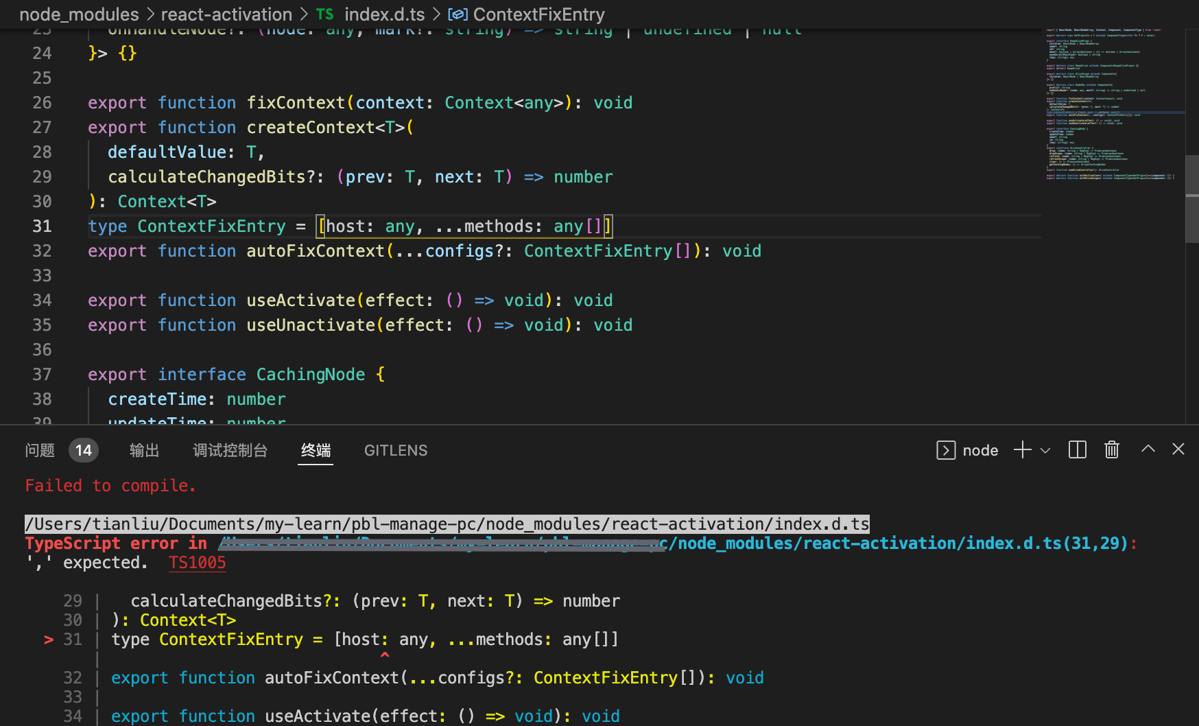Viewport: 1199px width, 726px height.
Task: Select the node terminal session icon
Action: [x=946, y=450]
